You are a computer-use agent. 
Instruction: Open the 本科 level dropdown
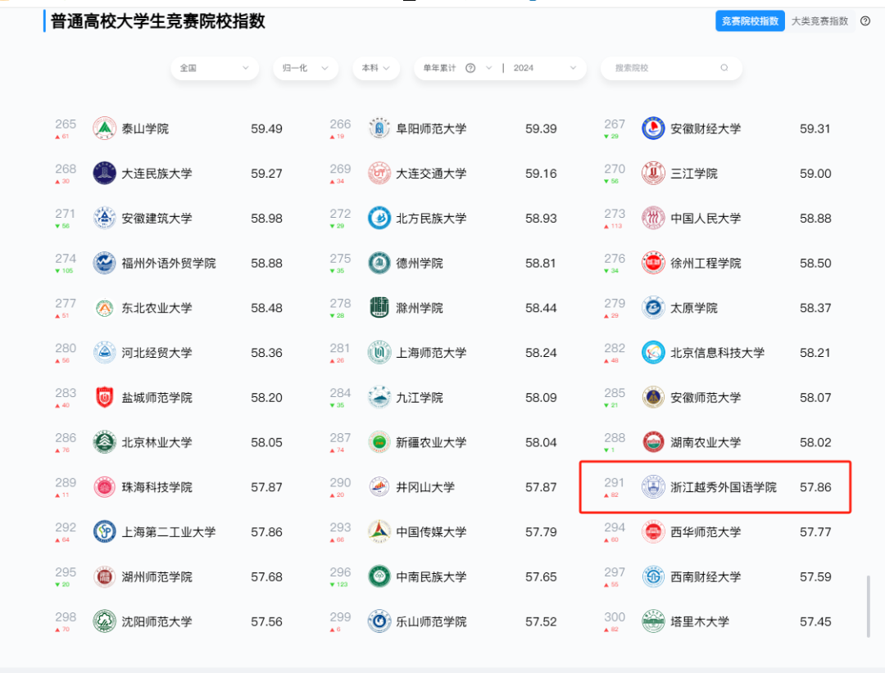(375, 68)
